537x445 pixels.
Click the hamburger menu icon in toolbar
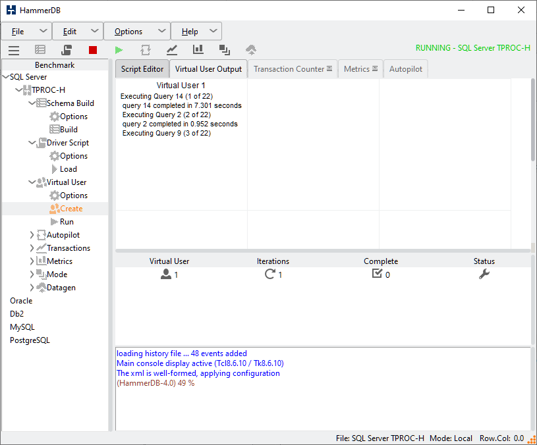[13, 50]
